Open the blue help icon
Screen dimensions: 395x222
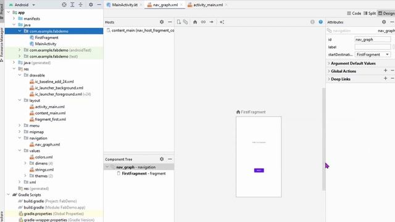click(321, 22)
